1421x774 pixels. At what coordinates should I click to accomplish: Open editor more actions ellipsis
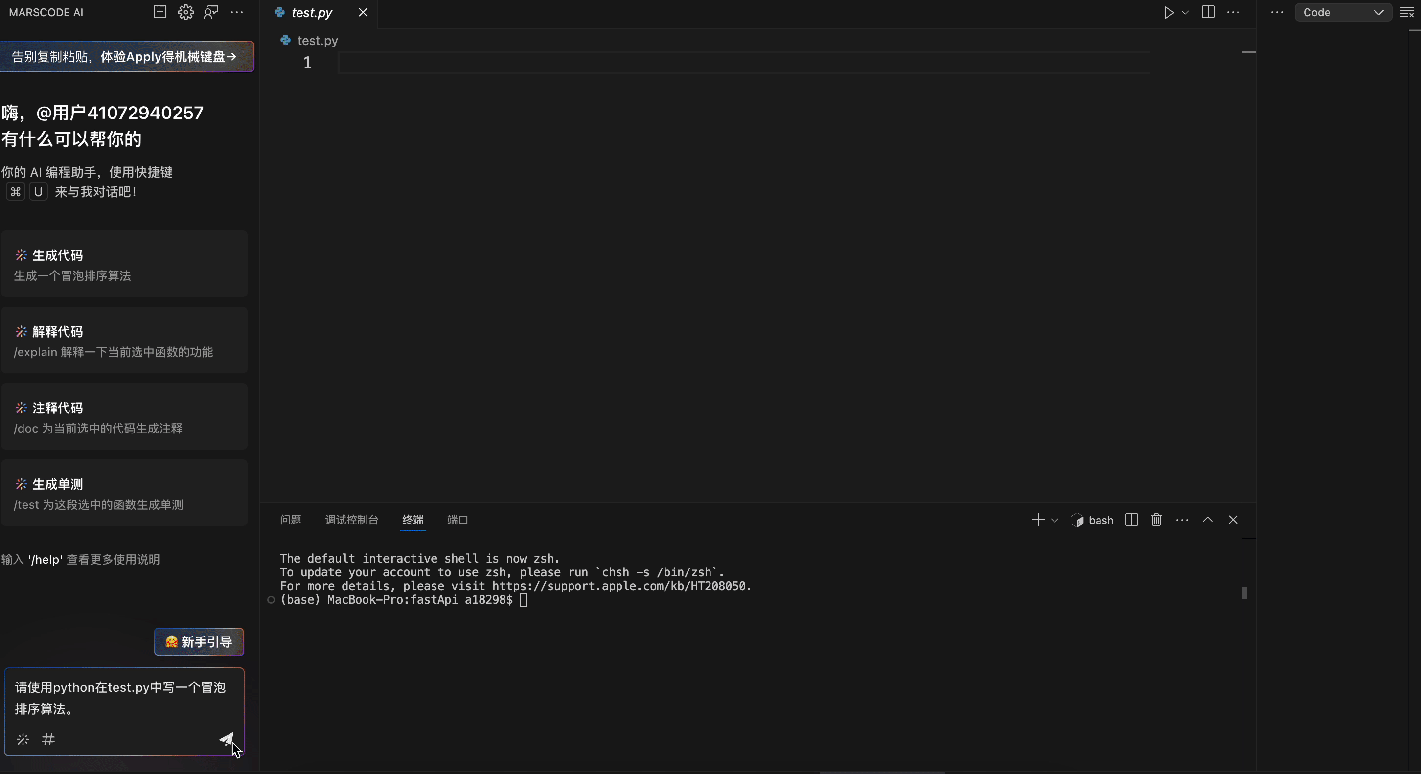click(x=1233, y=12)
